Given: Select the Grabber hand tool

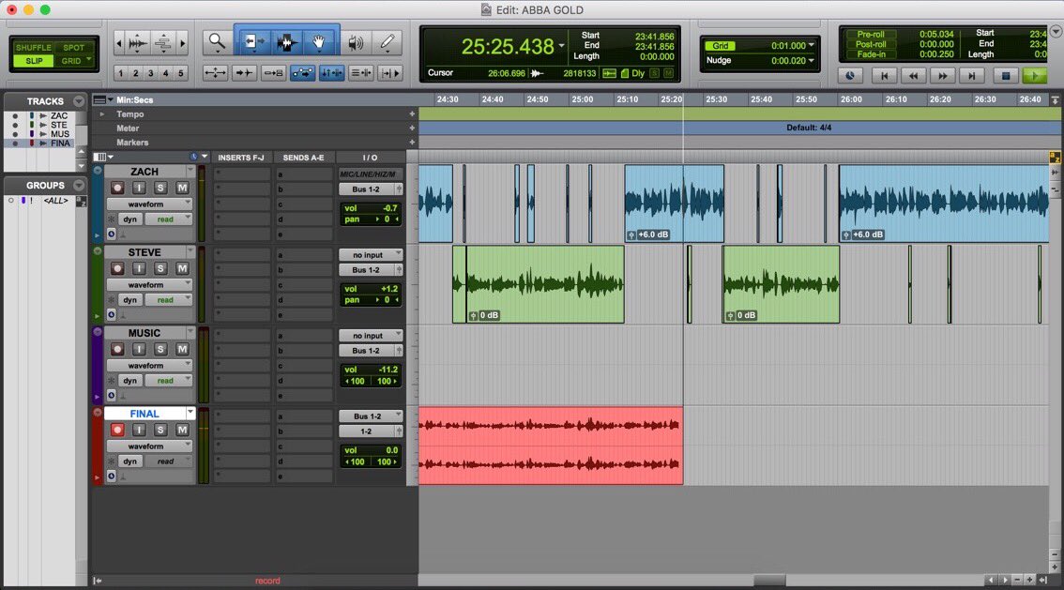Looking at the screenshot, I should click(319, 43).
